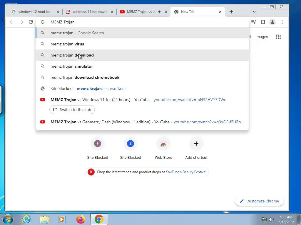Launch Internet Explorer from taskbar

26,219
